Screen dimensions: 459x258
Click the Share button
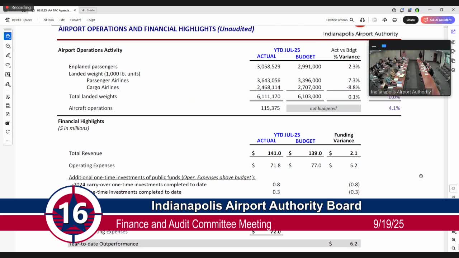[411, 20]
